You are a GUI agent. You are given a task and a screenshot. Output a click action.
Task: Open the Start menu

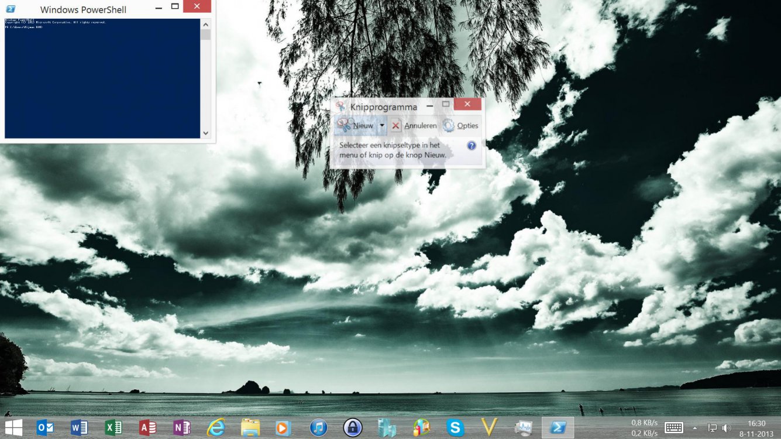[12, 427]
